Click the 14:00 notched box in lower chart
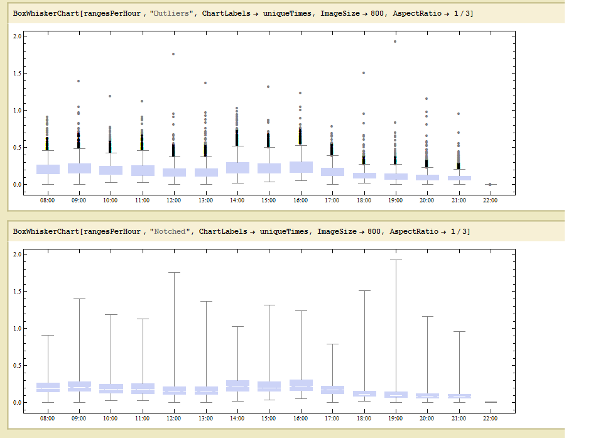Image resolution: width=603 pixels, height=438 pixels. coord(237,386)
